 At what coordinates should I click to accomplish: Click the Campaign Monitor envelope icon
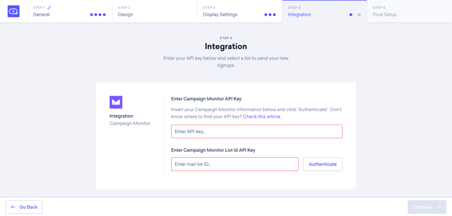click(116, 102)
